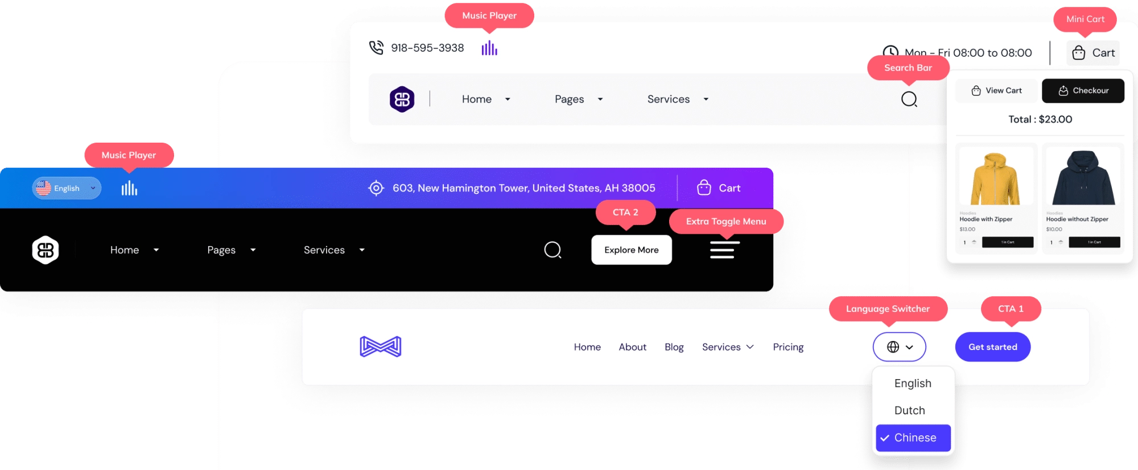1138x470 pixels.
Task: Click the purple hexagon logo in light header
Action: (x=402, y=99)
